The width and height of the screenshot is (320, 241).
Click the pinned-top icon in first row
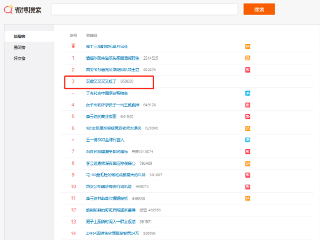point(73,46)
